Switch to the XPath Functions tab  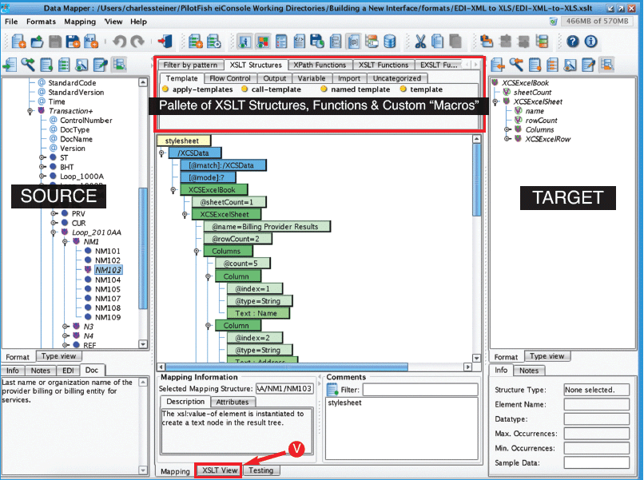point(320,65)
